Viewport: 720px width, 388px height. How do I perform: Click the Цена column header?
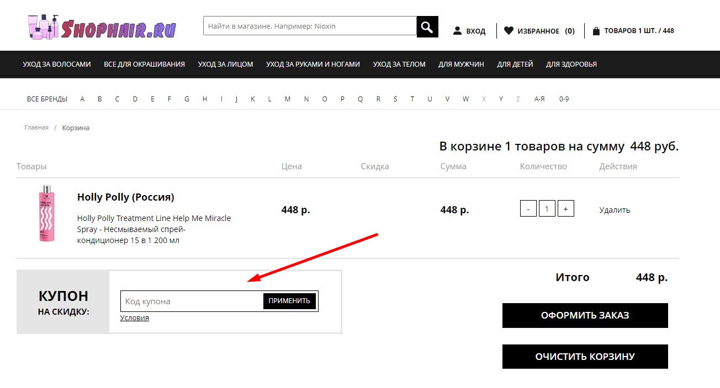pos(292,166)
